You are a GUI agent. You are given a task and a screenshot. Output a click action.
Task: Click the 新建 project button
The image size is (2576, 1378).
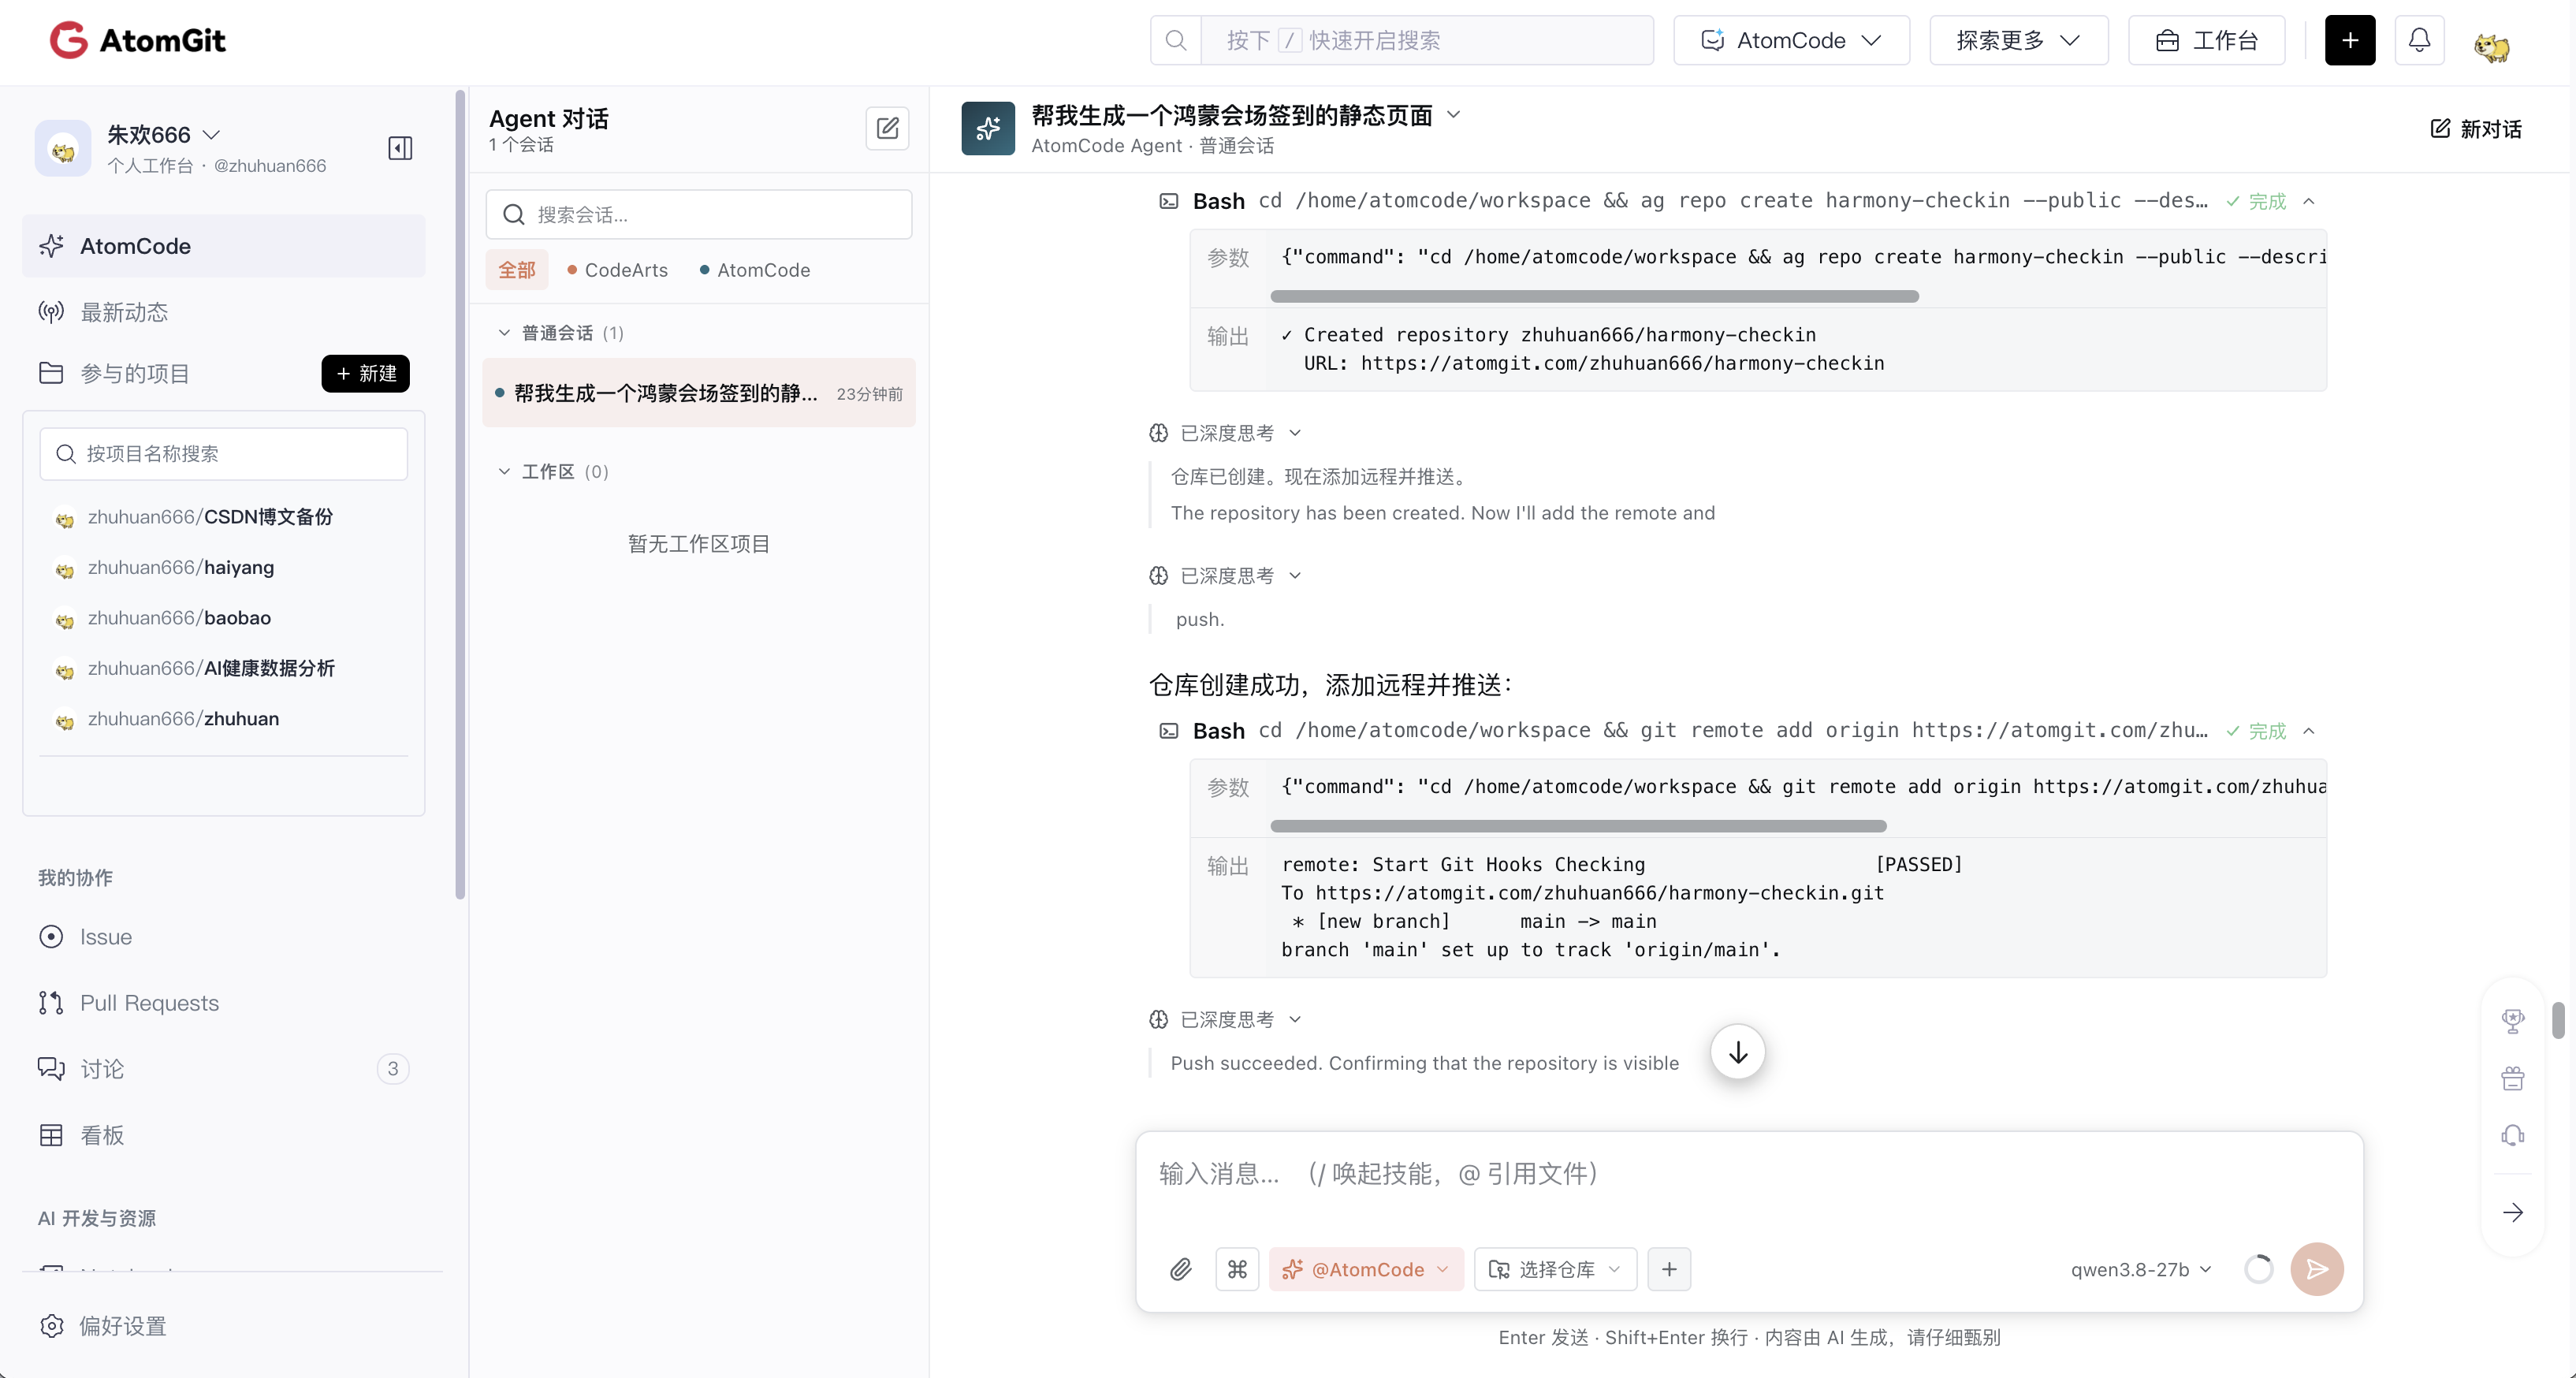click(x=365, y=373)
